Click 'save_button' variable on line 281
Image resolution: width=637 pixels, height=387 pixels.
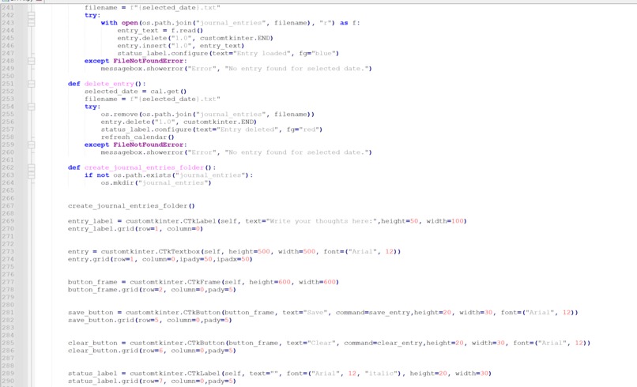point(91,313)
